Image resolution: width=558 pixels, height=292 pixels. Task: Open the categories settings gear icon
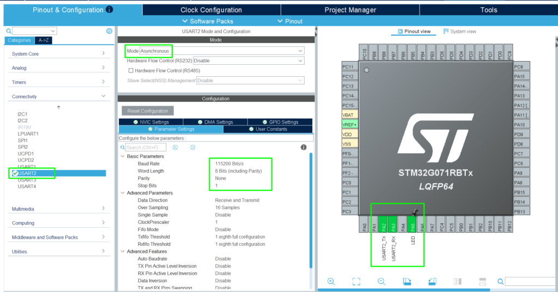tap(109, 31)
